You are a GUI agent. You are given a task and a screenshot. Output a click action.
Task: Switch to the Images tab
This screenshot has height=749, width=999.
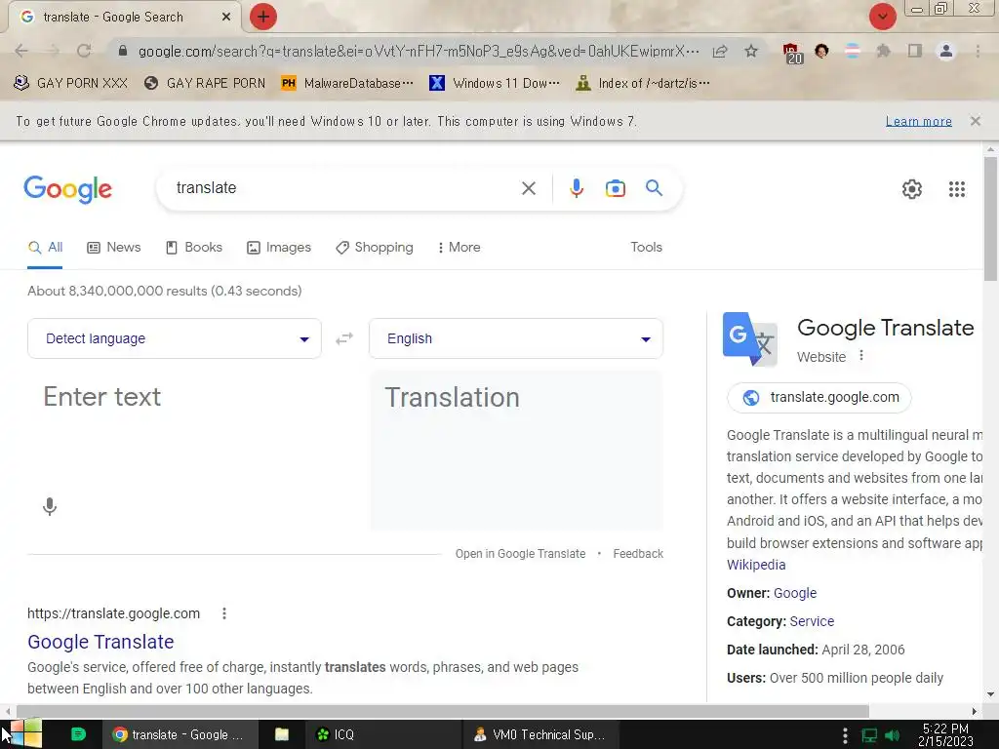[x=279, y=247]
